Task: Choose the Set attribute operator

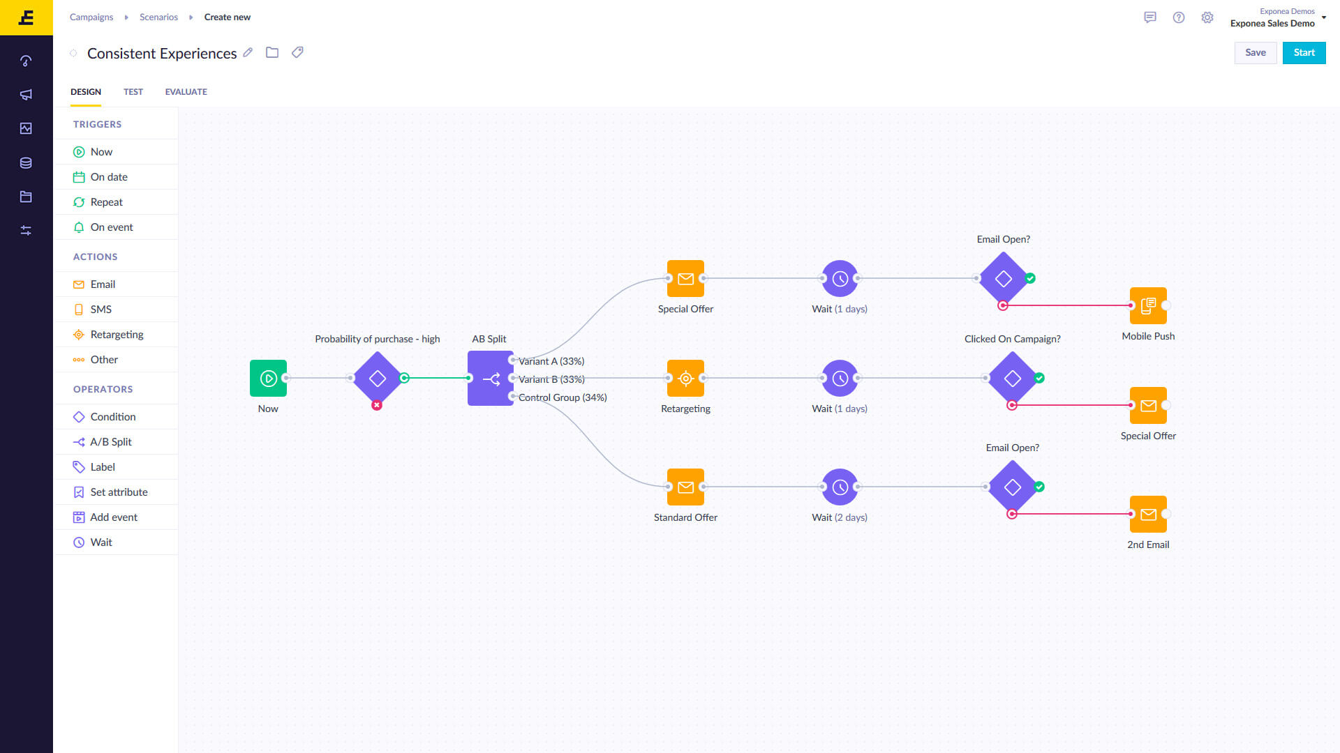Action: (x=116, y=492)
